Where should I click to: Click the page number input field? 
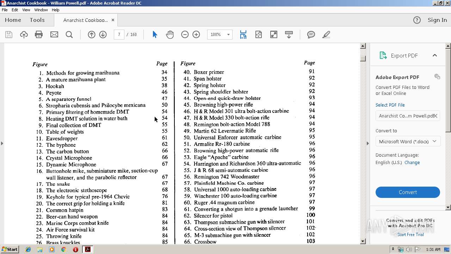[x=119, y=35]
